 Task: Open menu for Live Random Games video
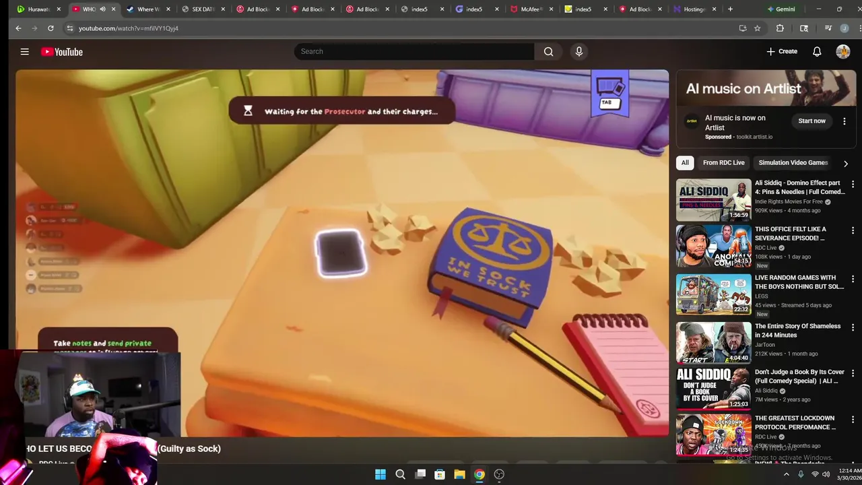click(853, 279)
